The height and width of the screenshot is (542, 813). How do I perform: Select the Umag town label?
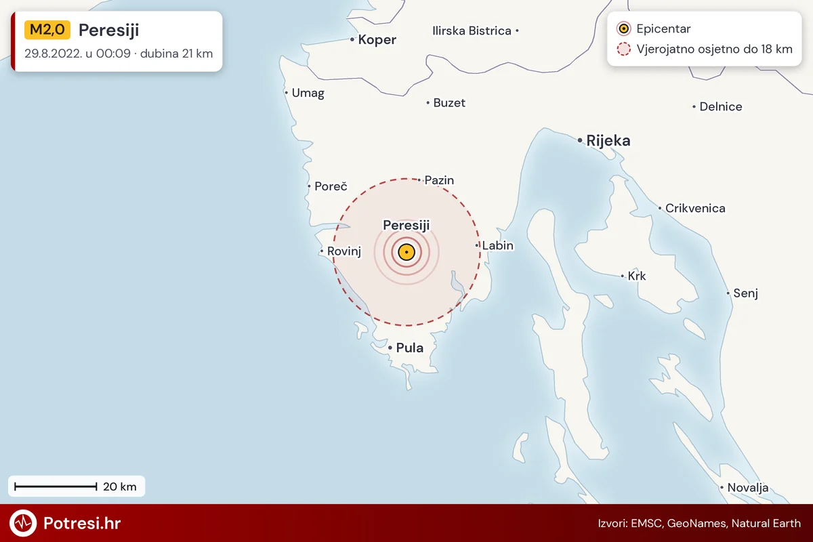308,93
